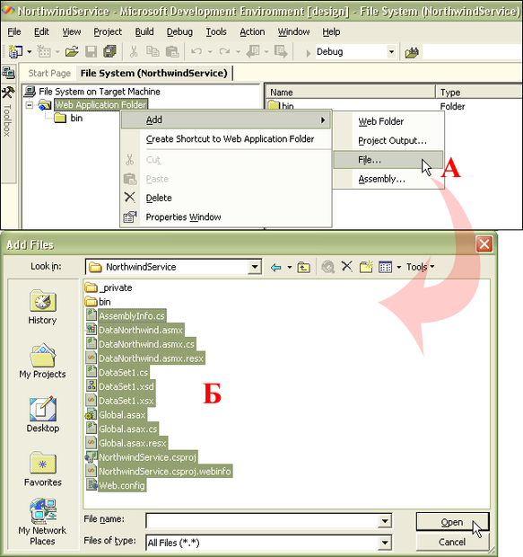
Task: Open the Files of type dropdown
Action: 385,543
